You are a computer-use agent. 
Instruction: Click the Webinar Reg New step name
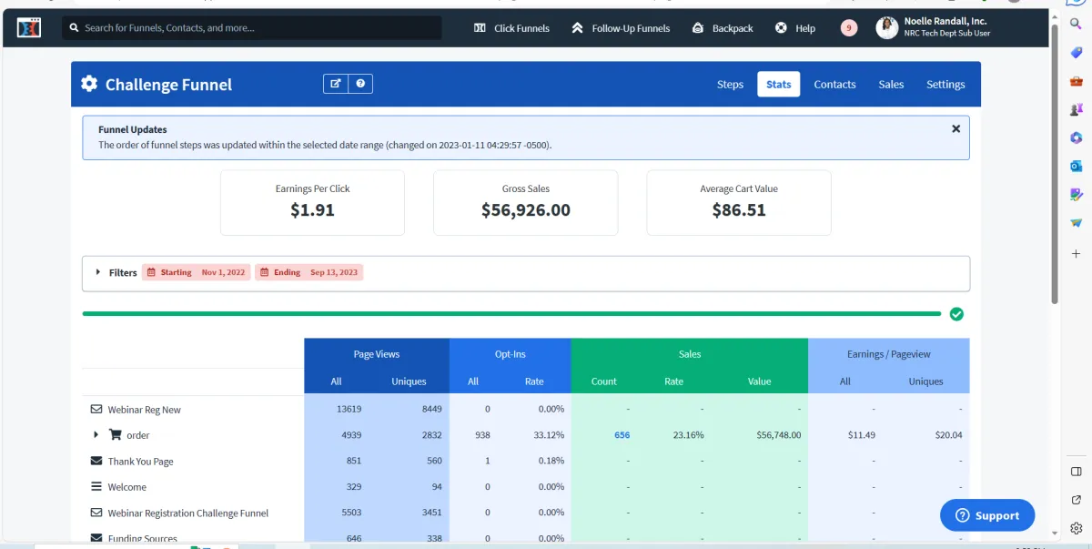144,410
